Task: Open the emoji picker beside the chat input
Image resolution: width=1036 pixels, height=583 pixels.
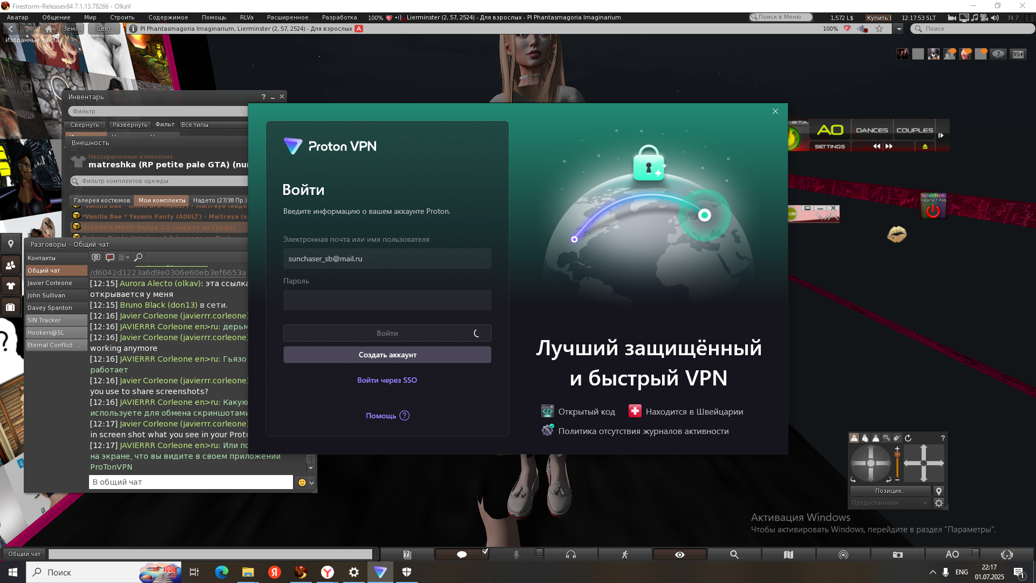Action: [x=302, y=482]
